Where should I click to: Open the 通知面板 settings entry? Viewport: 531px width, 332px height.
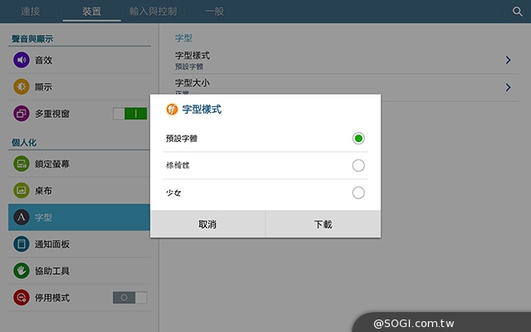[80, 244]
